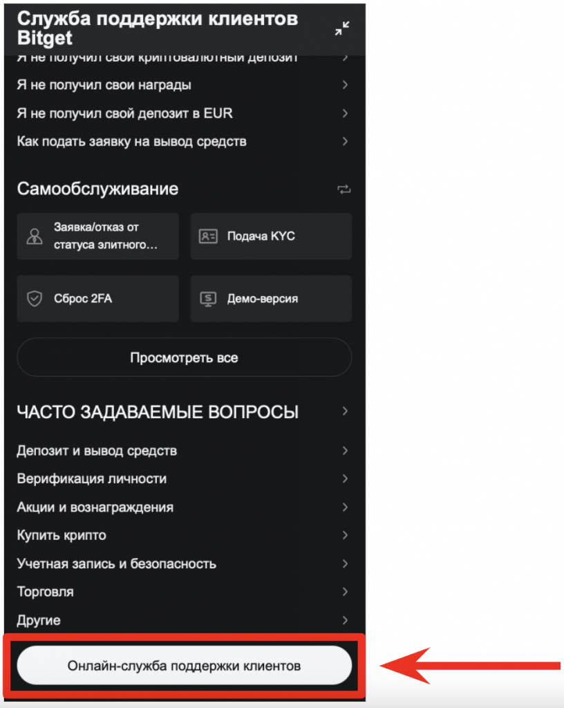This screenshot has width=564, height=708.
Task: Click the person icon for elite status application
Action: (35, 236)
